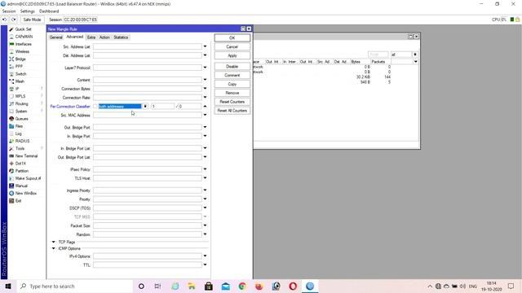Open the Partition sidebar entry

pos(22,171)
